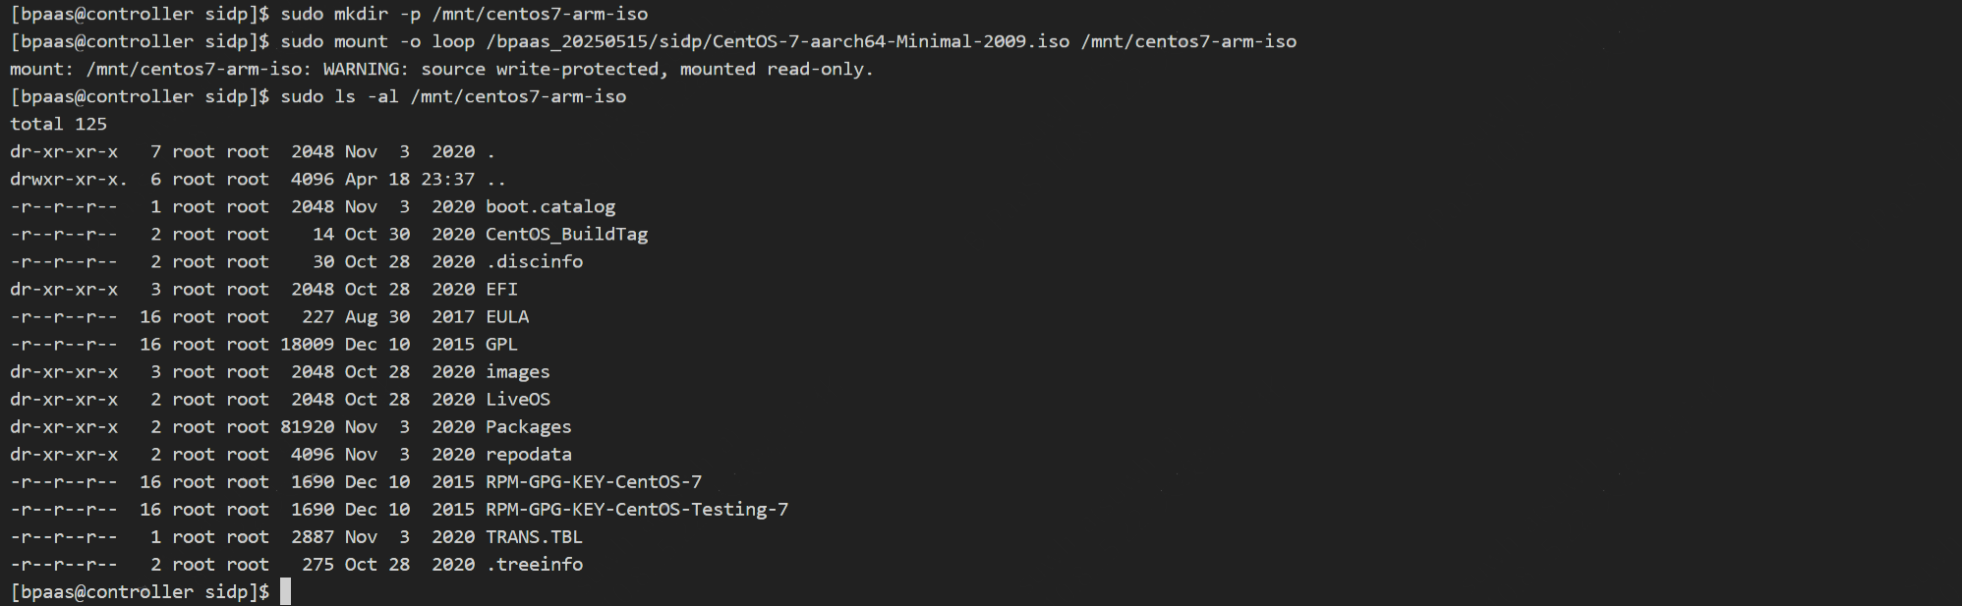Click the 'total 125' output line
Image resolution: width=1962 pixels, height=606 pixels.
[x=59, y=124]
